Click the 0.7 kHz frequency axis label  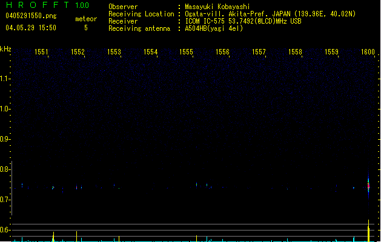pyautogui.click(x=5, y=200)
